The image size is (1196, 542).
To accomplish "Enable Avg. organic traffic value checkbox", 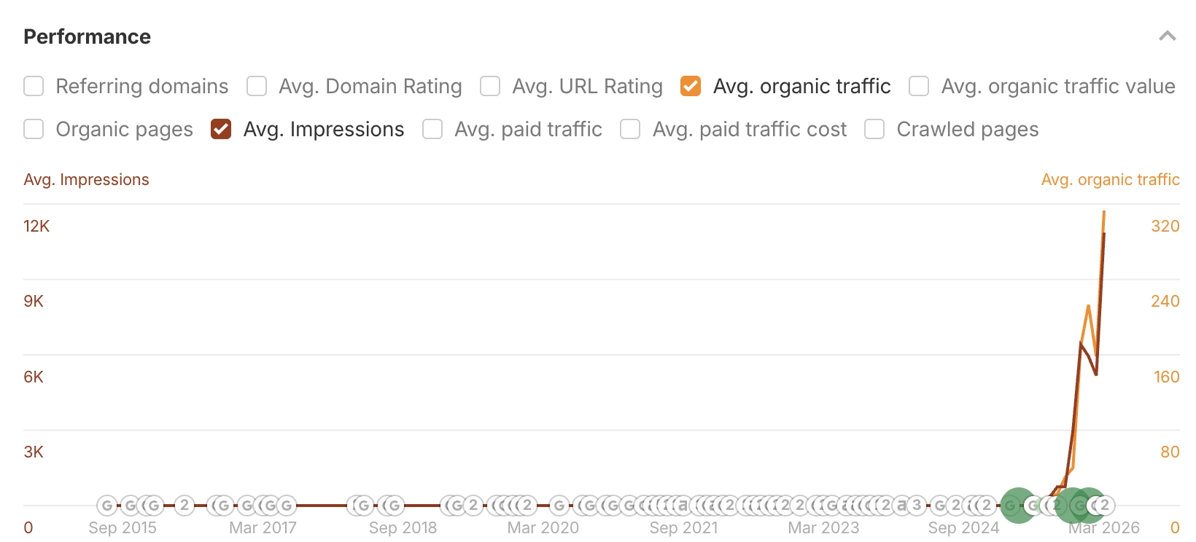I will pos(919,86).
